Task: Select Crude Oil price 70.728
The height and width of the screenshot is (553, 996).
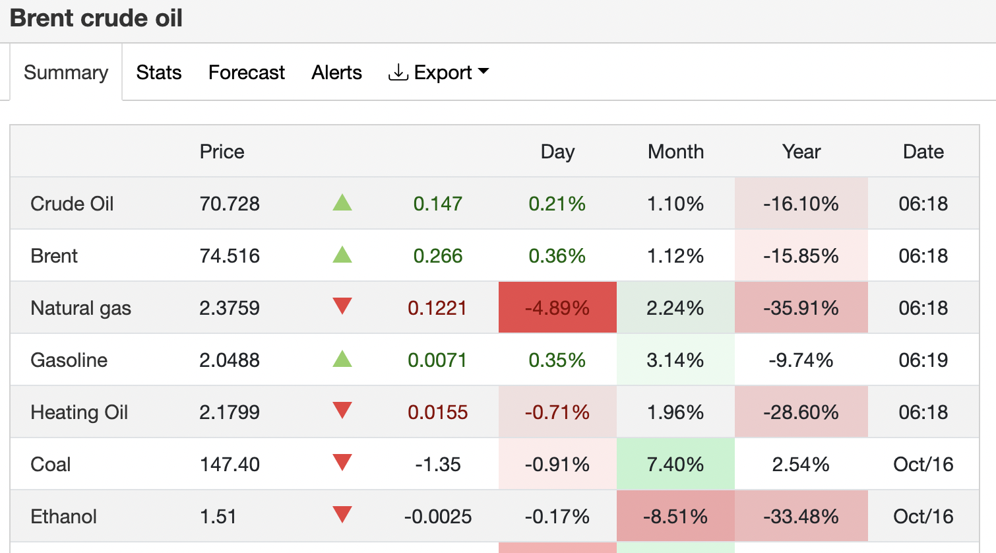Action: click(x=230, y=203)
